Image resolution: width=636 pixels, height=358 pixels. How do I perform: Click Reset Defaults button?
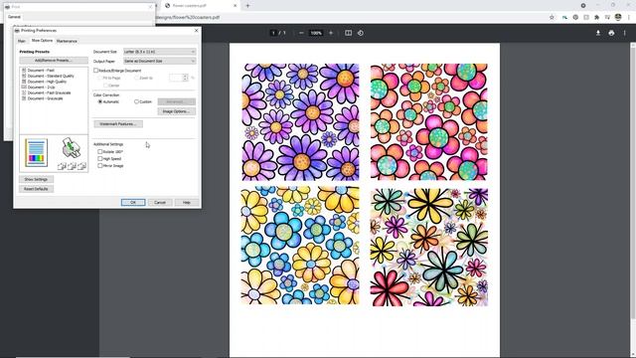36,189
